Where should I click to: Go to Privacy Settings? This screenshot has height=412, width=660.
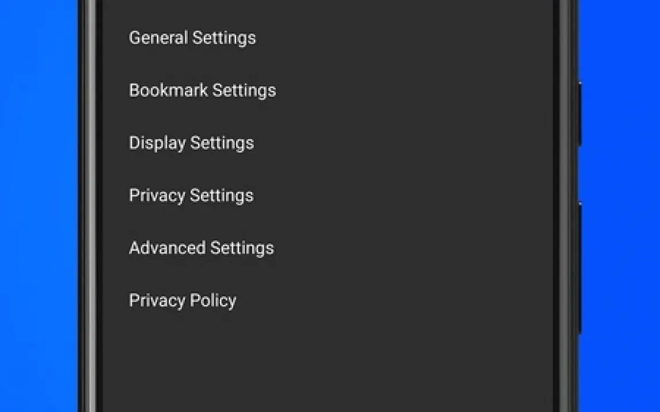click(x=191, y=196)
